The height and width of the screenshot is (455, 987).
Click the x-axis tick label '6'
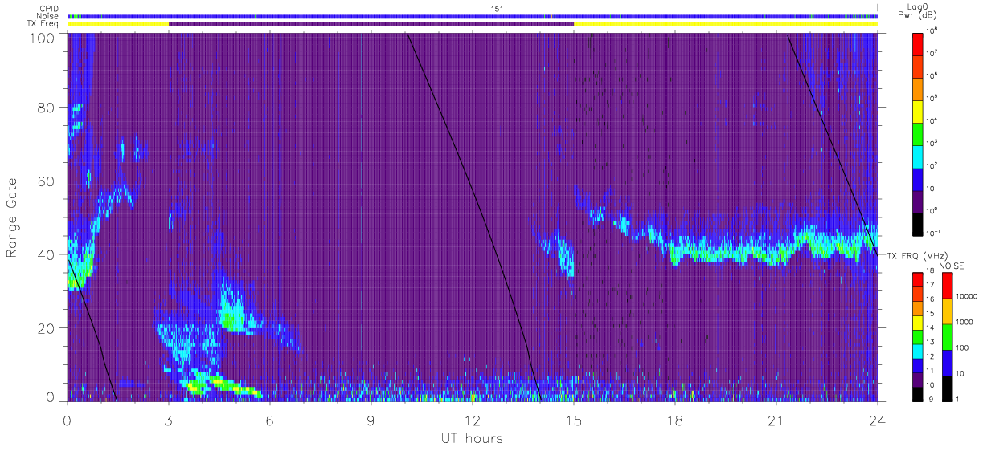click(x=270, y=420)
